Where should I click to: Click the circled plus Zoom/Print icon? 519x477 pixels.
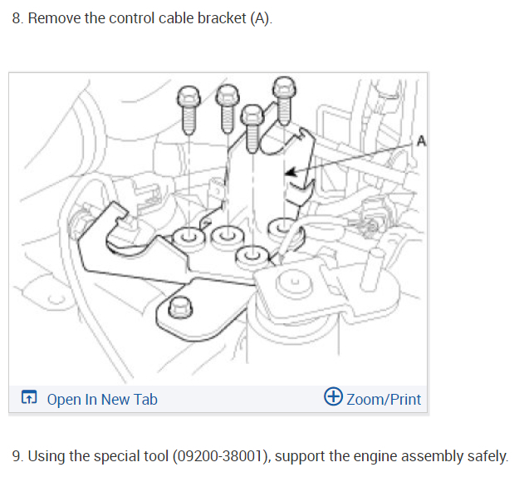[333, 396]
